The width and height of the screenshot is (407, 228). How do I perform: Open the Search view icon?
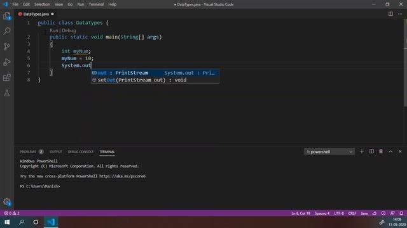(7, 31)
